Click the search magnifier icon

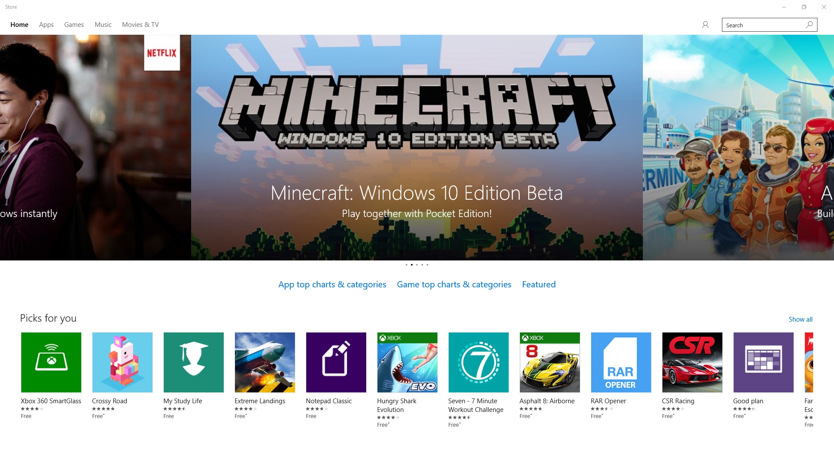809,25
